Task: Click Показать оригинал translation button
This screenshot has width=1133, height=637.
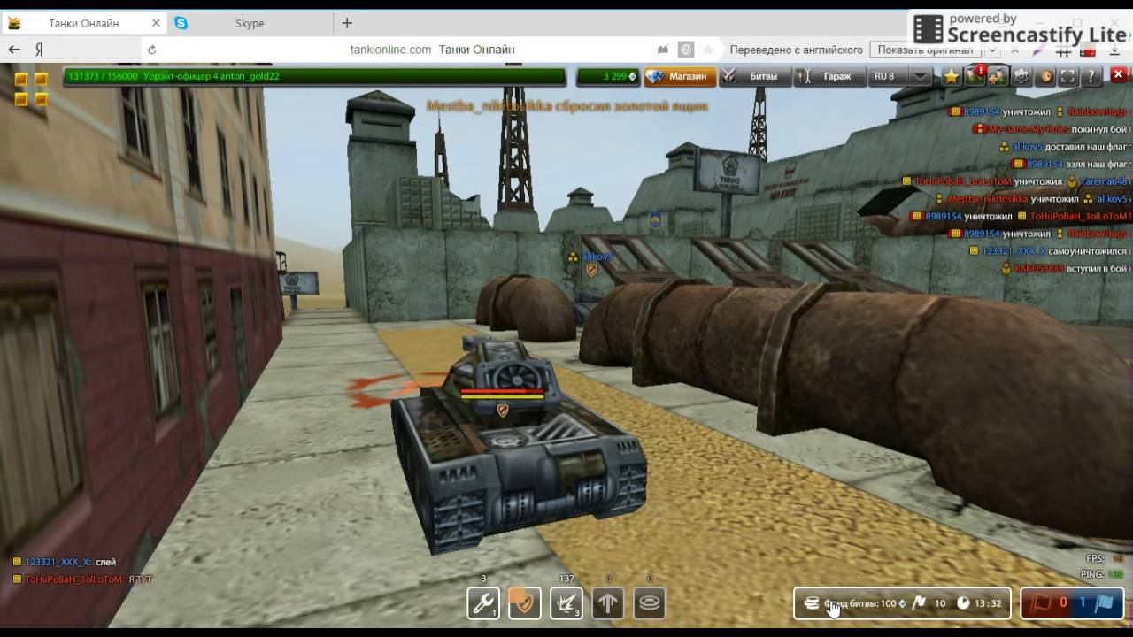Action: [924, 50]
